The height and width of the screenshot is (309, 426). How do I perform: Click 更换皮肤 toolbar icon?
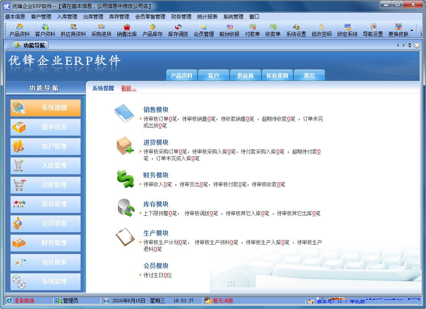(398, 30)
